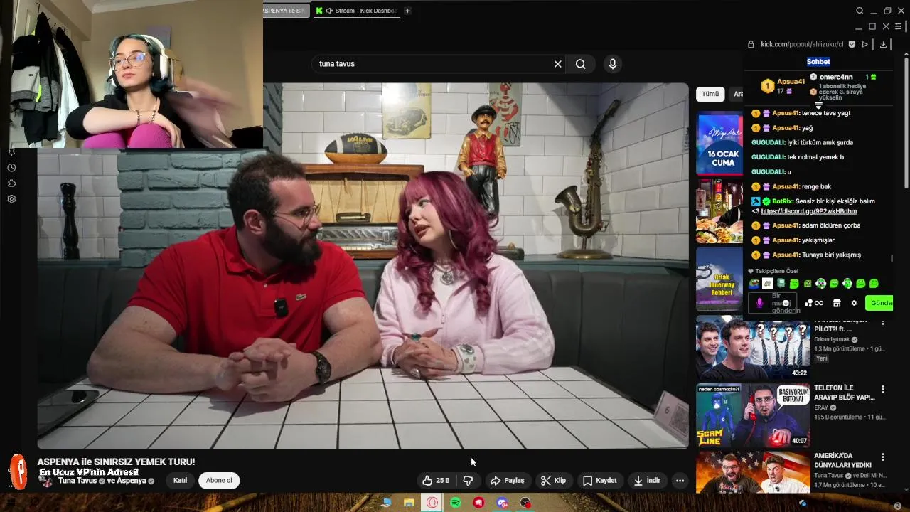Clear the YouTube search box text

[557, 64]
